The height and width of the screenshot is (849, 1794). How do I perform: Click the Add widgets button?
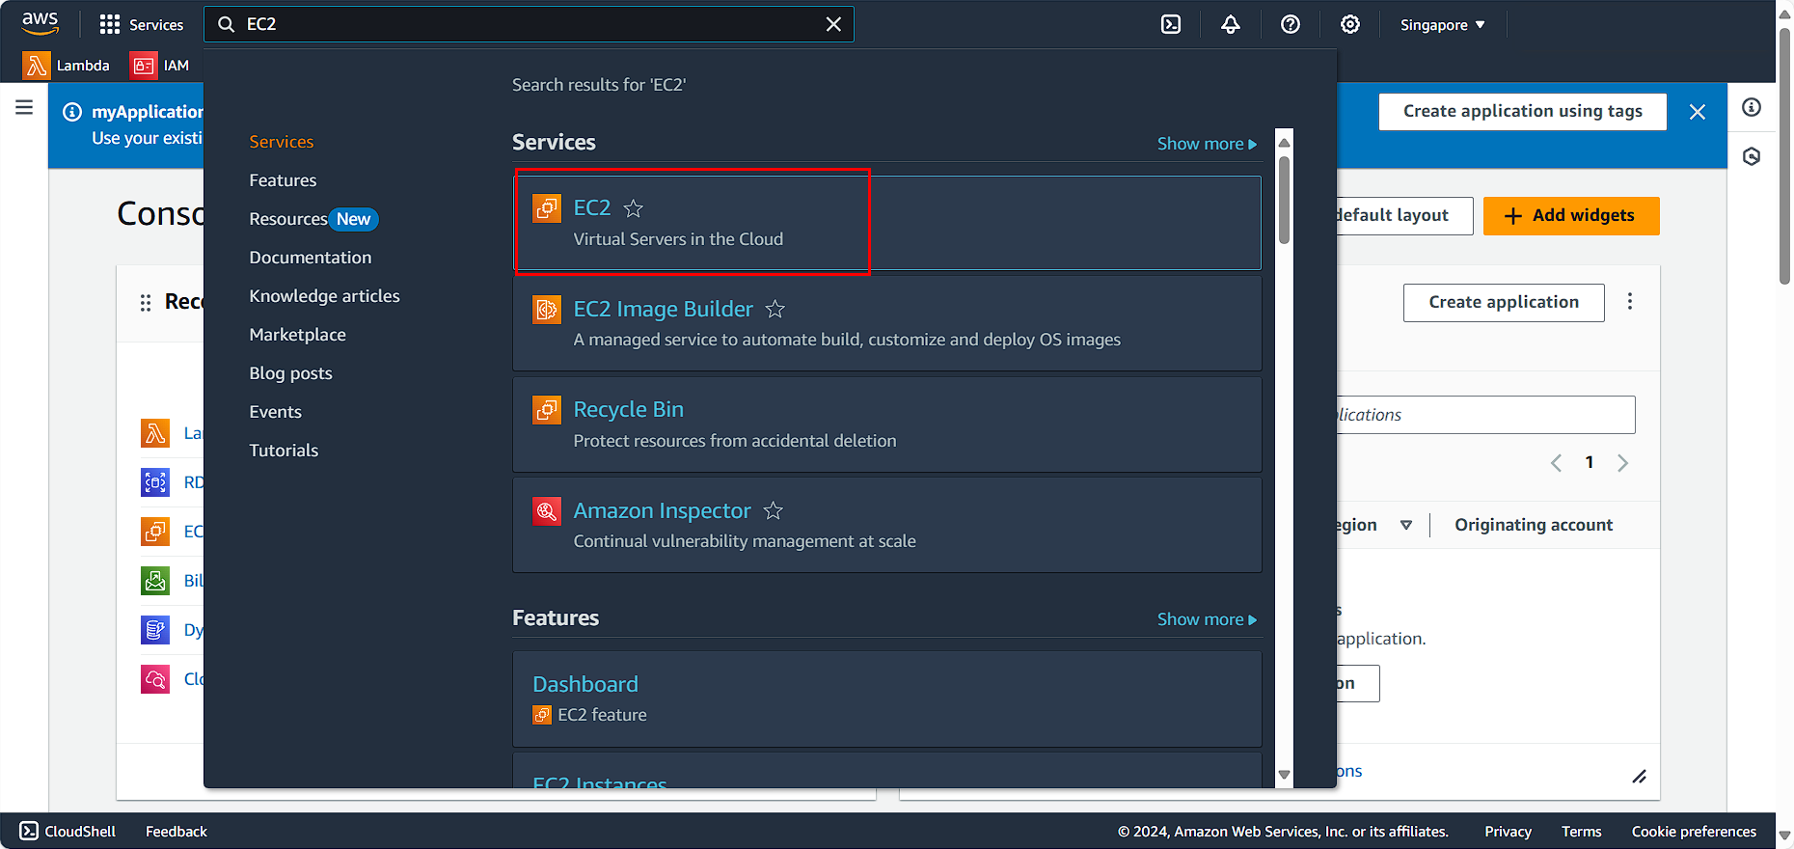[x=1570, y=216]
